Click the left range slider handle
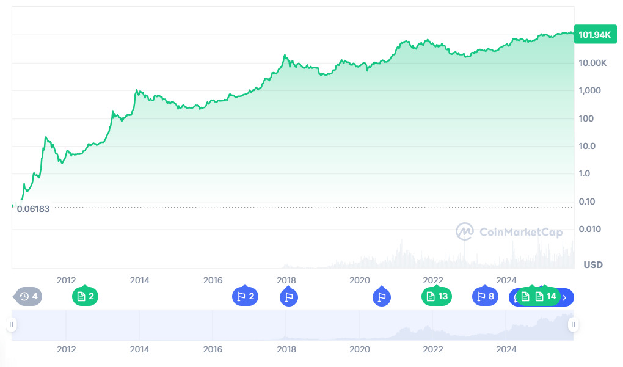The image size is (623, 367). tap(12, 325)
